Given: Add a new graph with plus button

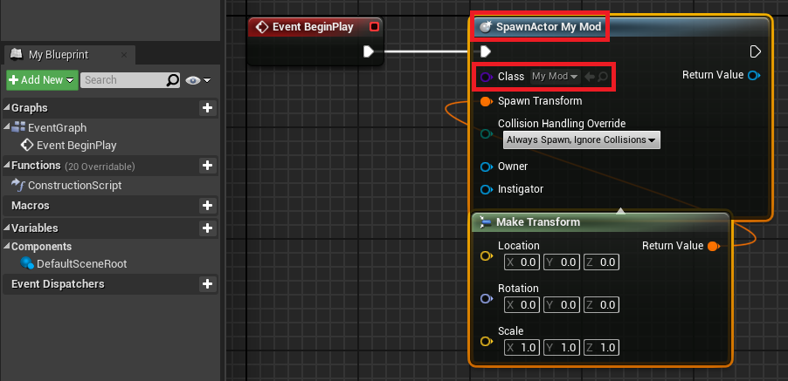Looking at the screenshot, I should point(207,108).
